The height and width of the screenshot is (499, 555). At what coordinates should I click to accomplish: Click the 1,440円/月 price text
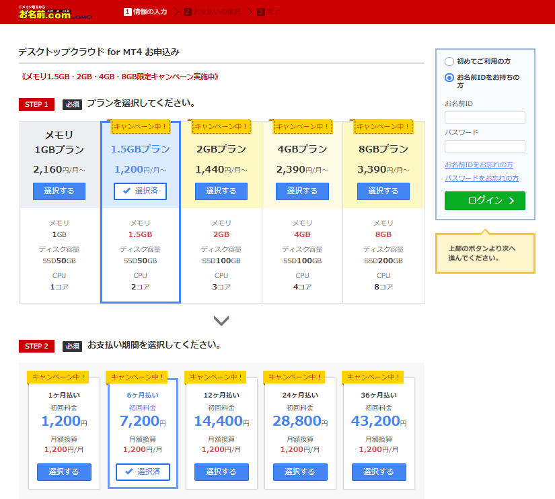click(221, 170)
